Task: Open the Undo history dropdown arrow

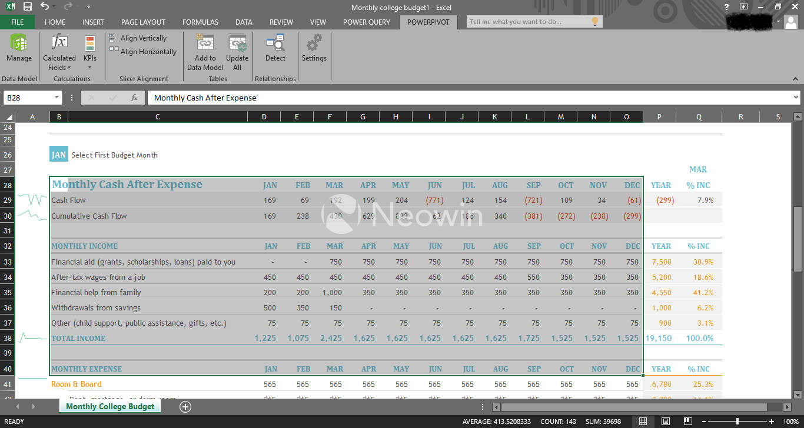Action: (55, 6)
